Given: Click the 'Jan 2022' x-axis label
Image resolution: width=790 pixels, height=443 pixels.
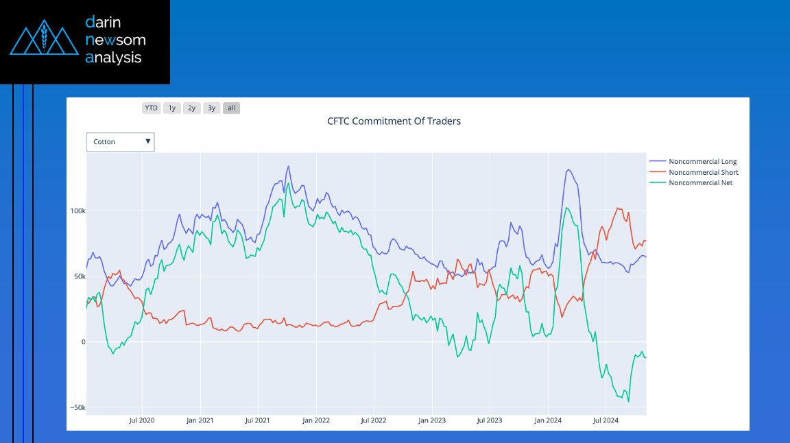Looking at the screenshot, I should pos(316,420).
